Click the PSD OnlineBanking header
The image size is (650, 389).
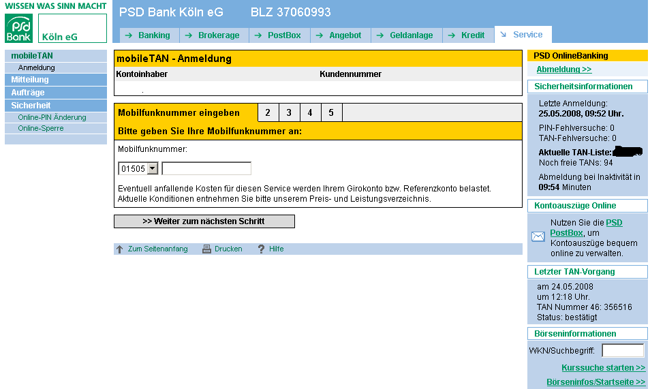[587, 56]
